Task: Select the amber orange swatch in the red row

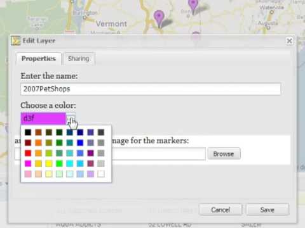Action: tap(38, 153)
